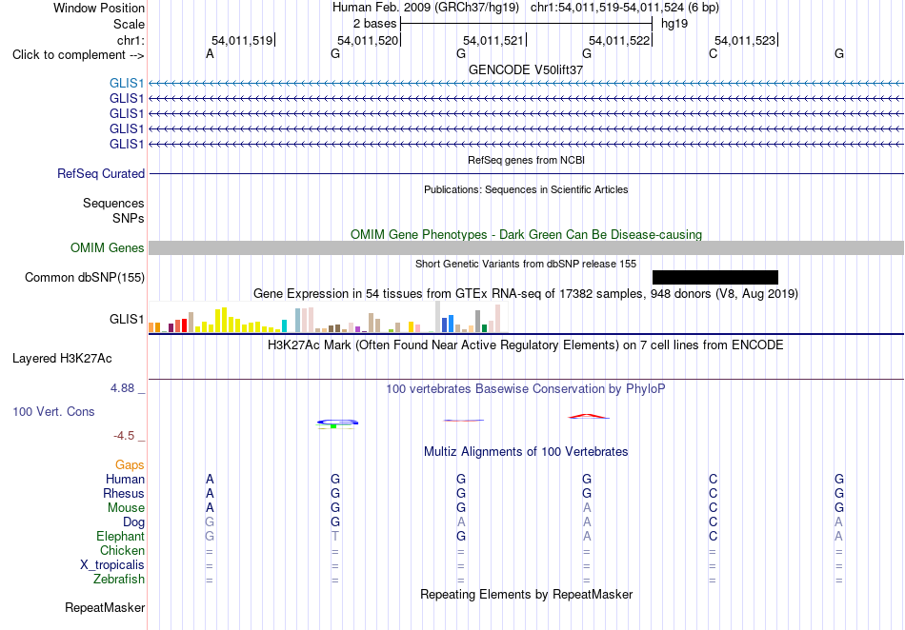Click 'Multiz Alignments of 100 Vertebrates' title
The width and height of the screenshot is (905, 630).
point(526,452)
